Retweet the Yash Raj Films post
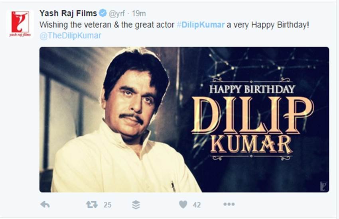 (92, 204)
